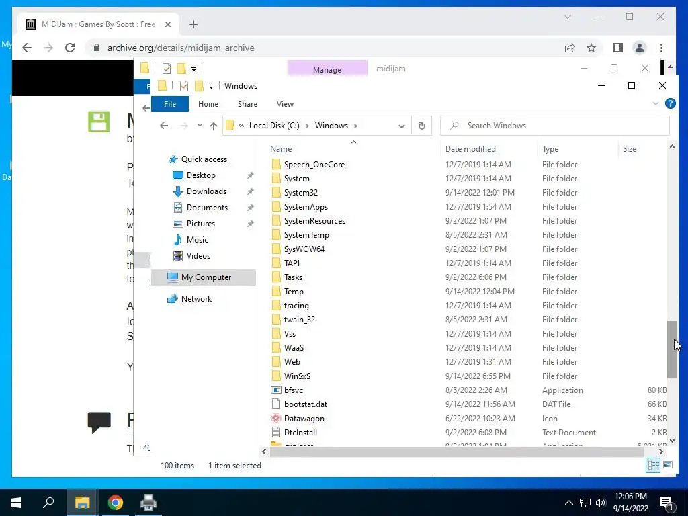Select the System32 folder icon
The height and width of the screenshot is (516, 688).
(276, 193)
